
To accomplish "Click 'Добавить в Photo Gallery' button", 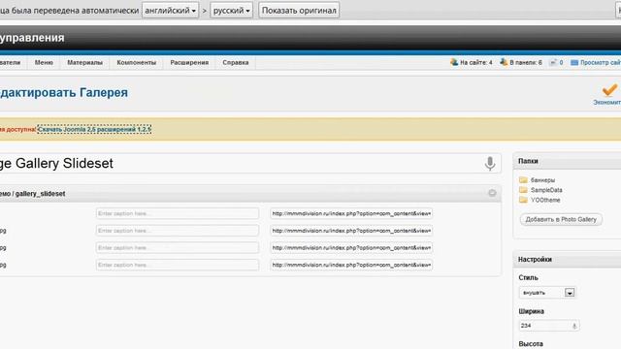I will [561, 219].
